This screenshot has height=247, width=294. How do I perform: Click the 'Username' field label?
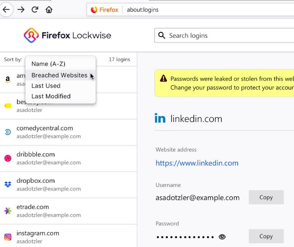pos(168,185)
